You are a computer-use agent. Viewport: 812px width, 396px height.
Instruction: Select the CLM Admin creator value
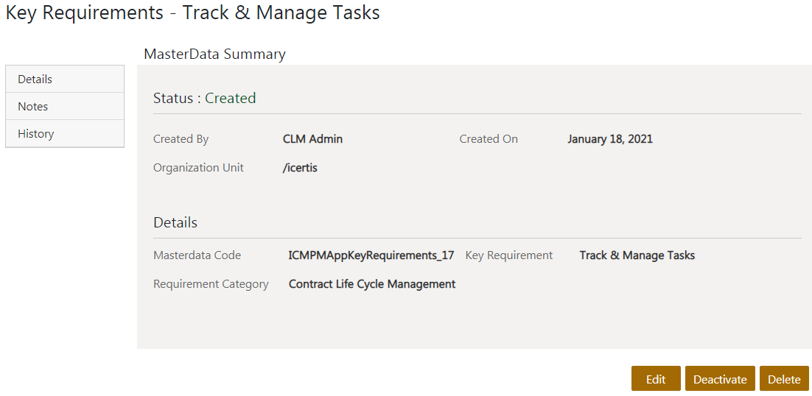(x=312, y=139)
